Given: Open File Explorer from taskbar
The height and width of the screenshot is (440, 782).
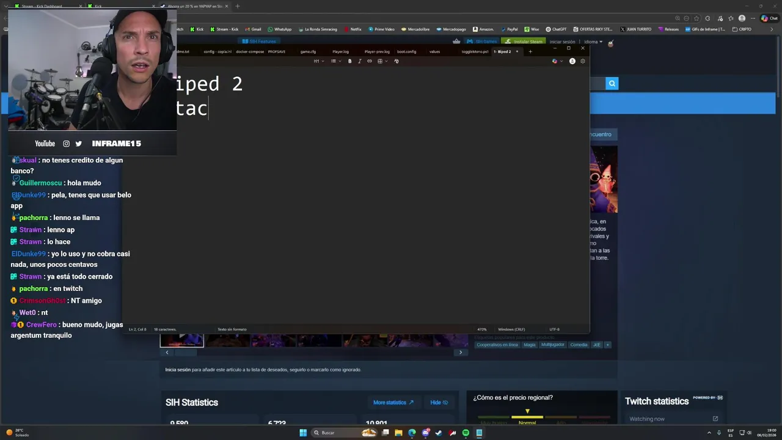Looking at the screenshot, I should click(398, 433).
